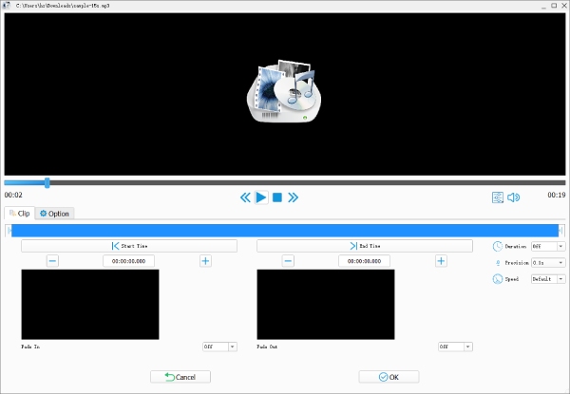The width and height of the screenshot is (570, 394).
Task: Mute audio with the speaker icon
Action: [x=513, y=197]
